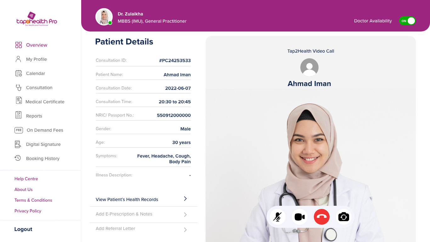Click the Logout button

tap(23, 229)
